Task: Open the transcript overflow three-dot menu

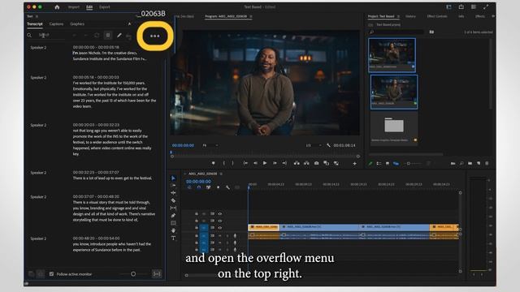Action: (155, 36)
